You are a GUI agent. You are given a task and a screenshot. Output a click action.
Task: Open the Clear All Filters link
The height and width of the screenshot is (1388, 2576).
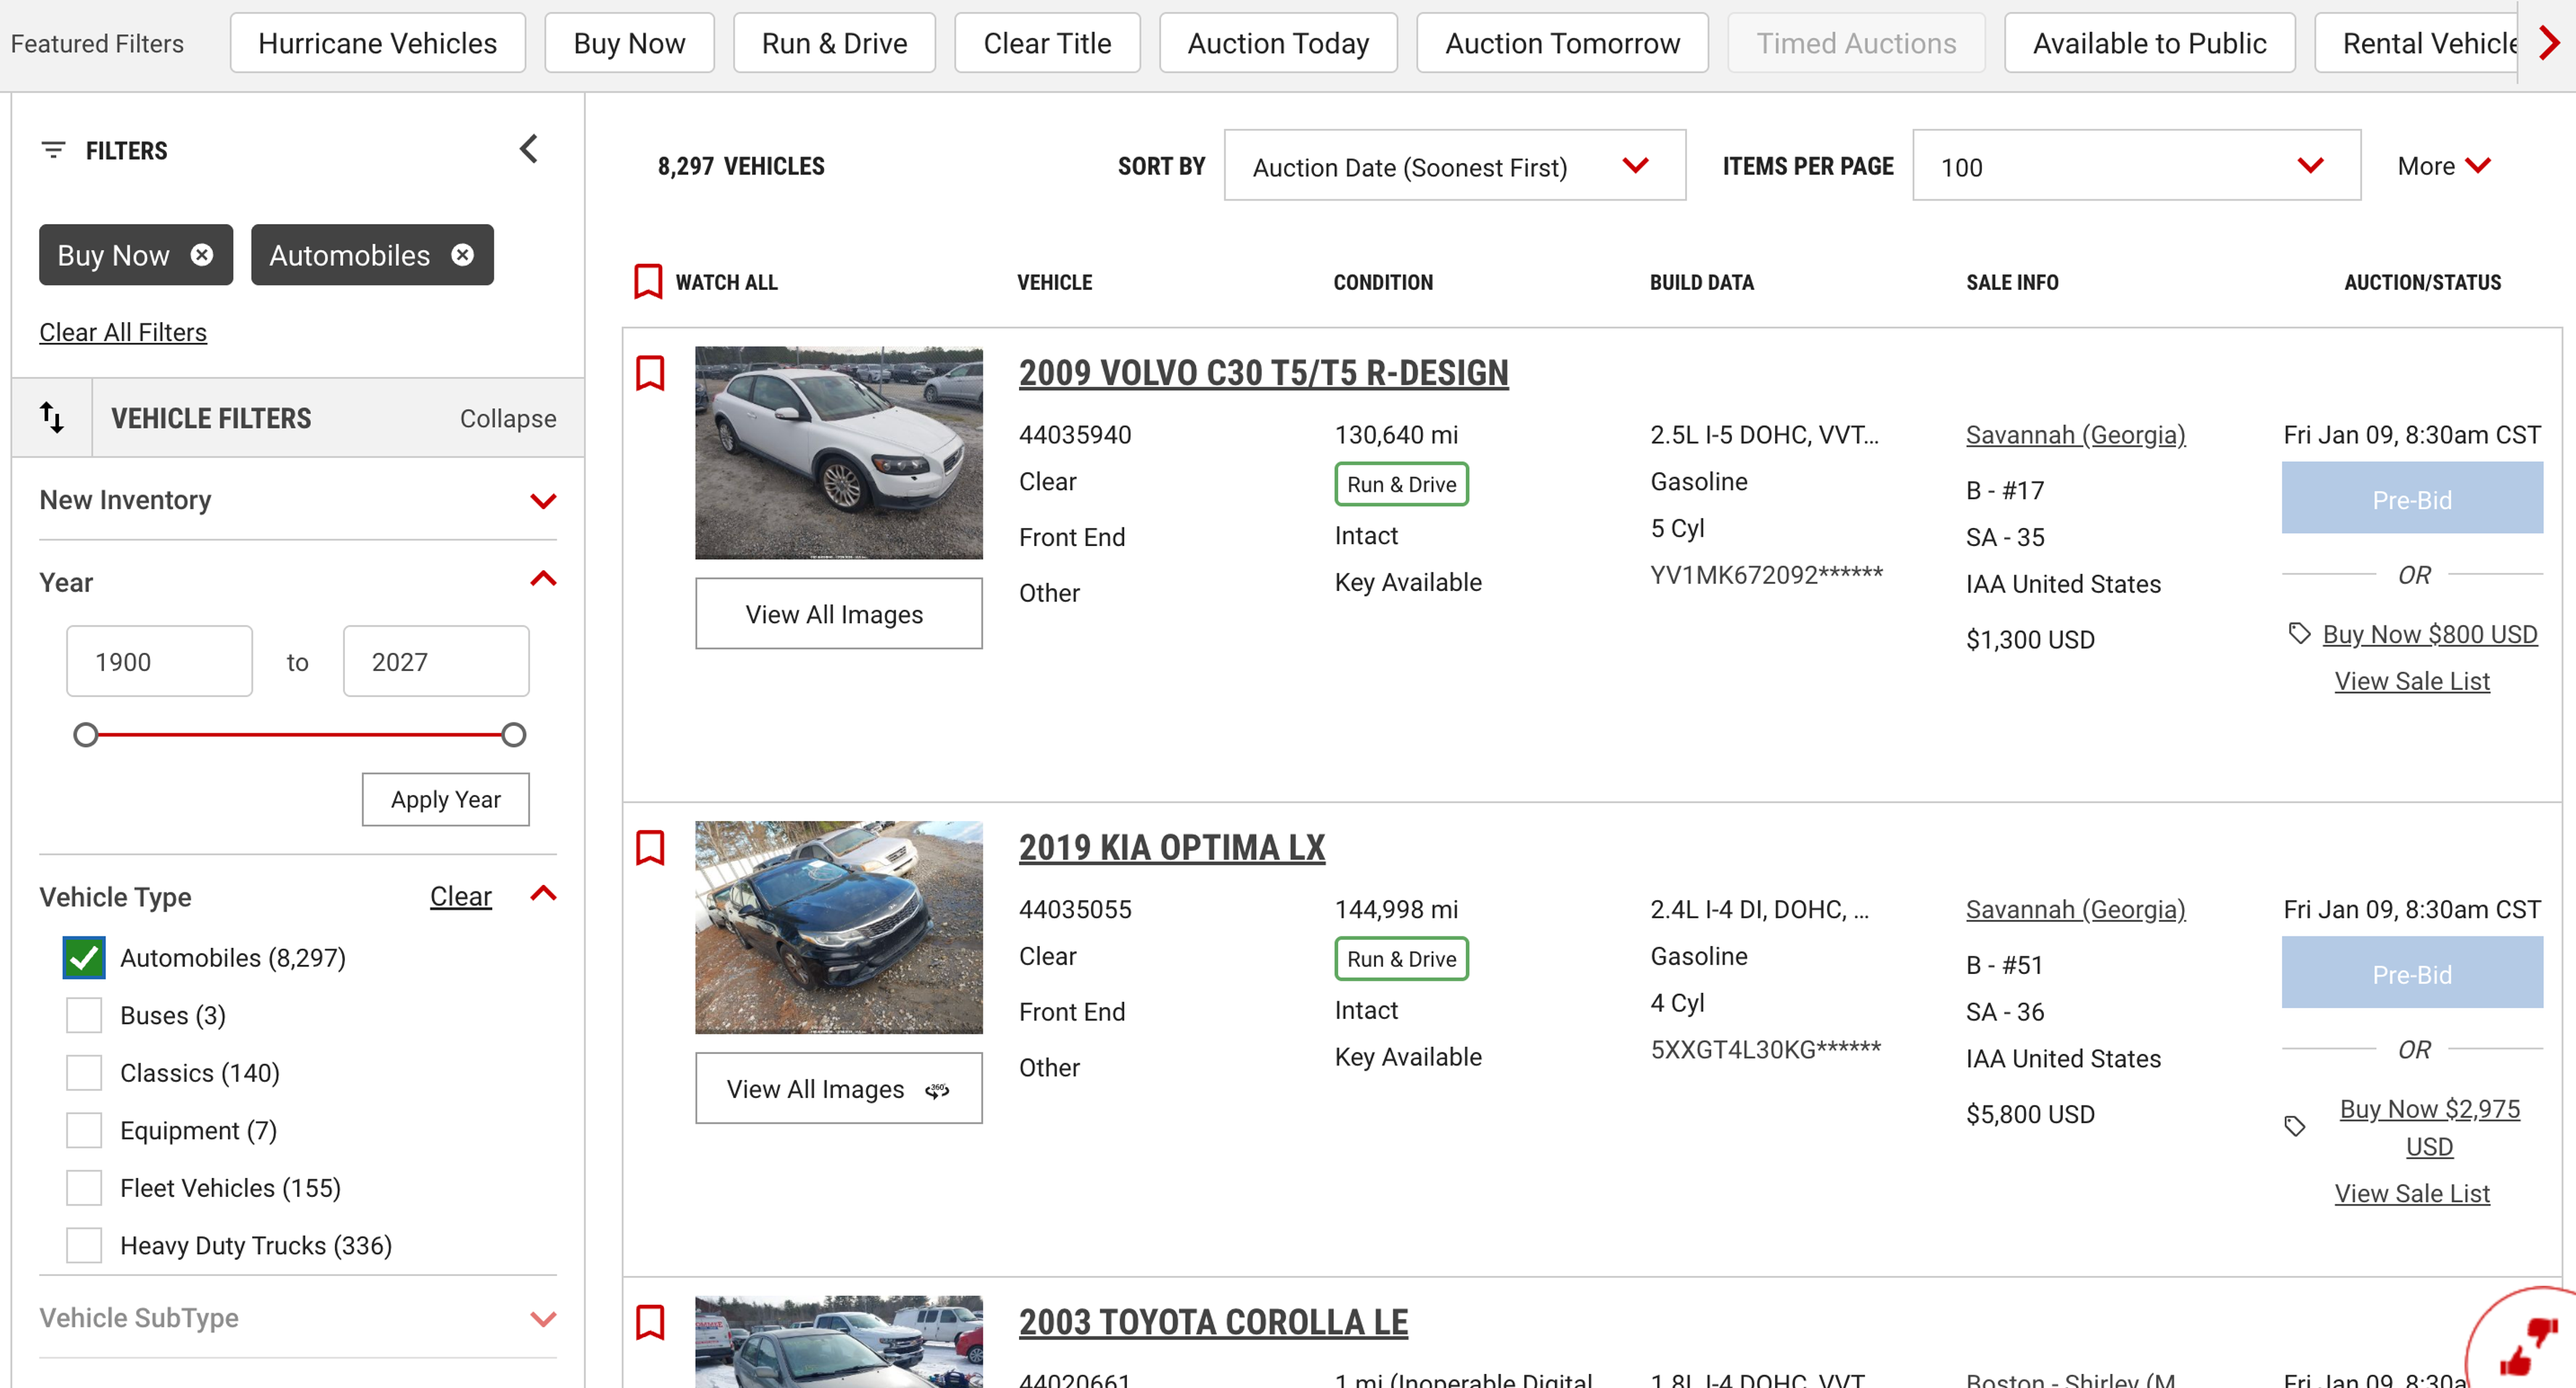(123, 332)
